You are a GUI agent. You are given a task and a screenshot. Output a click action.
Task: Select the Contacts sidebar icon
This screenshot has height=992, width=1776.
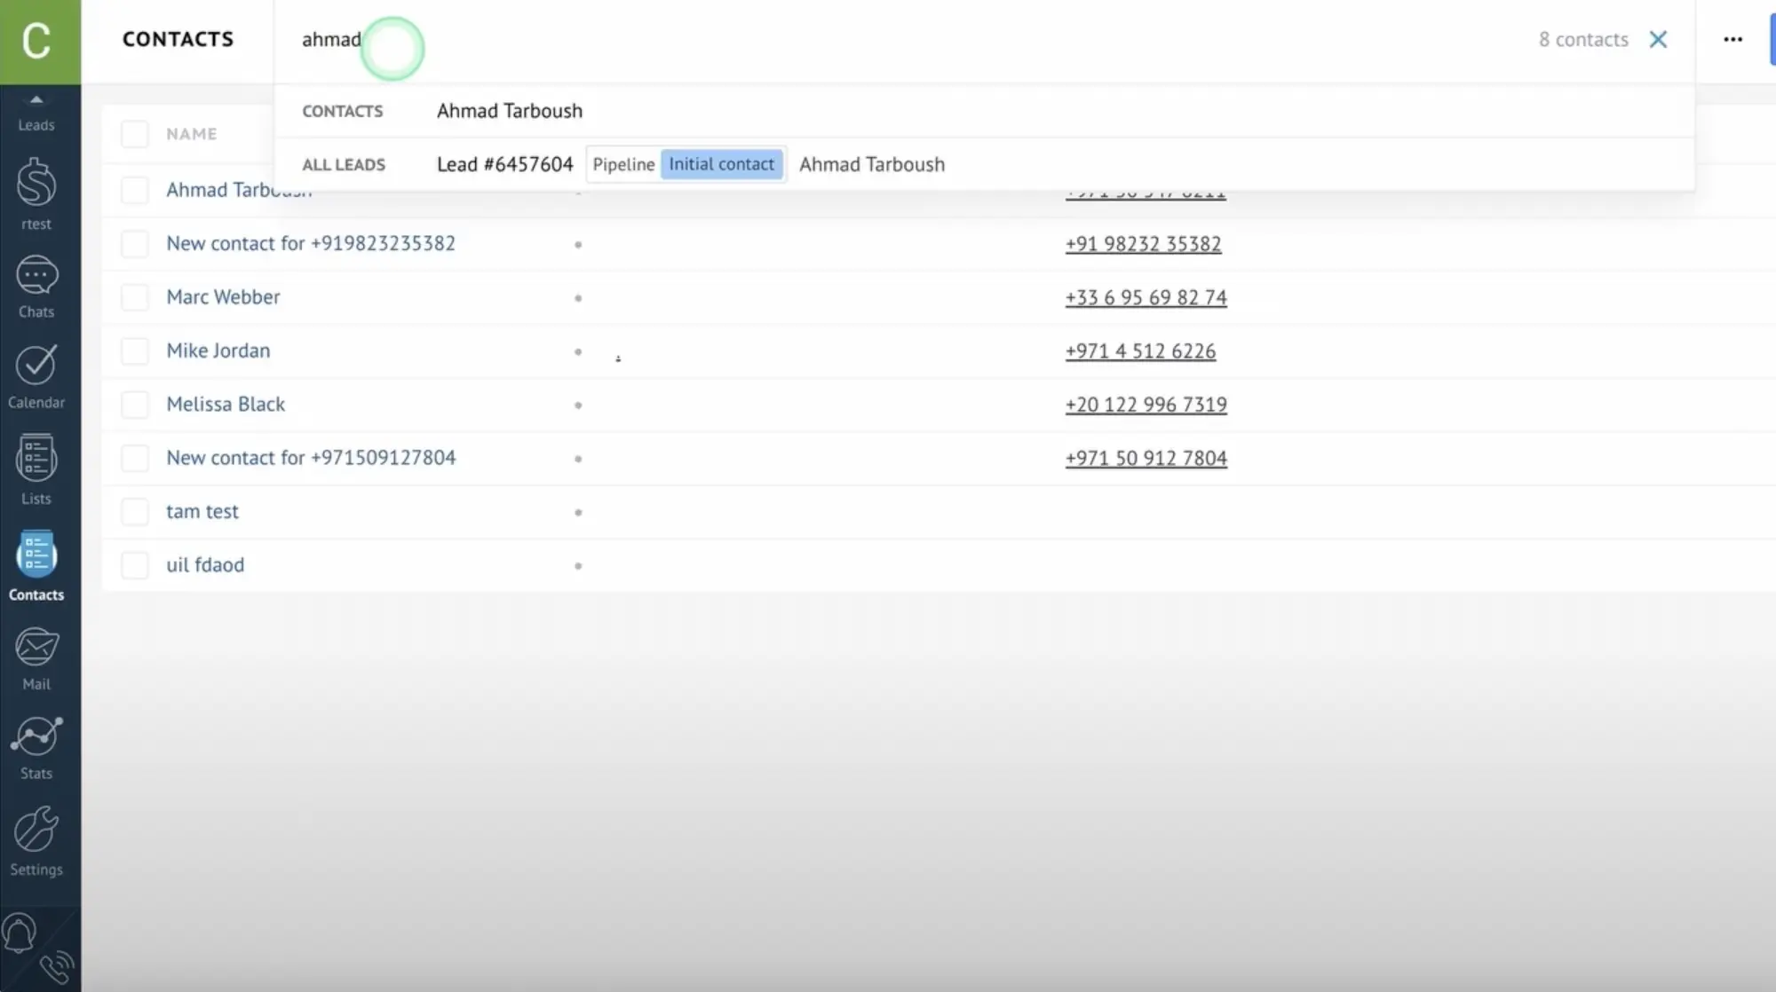pyautogui.click(x=36, y=566)
